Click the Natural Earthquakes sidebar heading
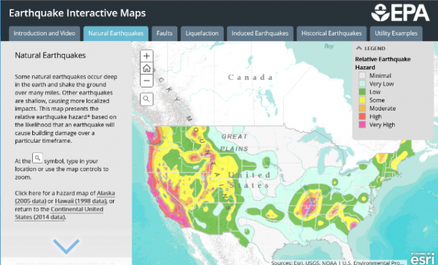 coord(50,55)
